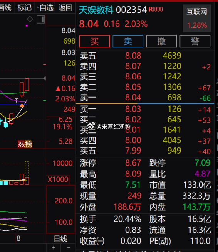Click the minus zoom-out button

[69, 248]
